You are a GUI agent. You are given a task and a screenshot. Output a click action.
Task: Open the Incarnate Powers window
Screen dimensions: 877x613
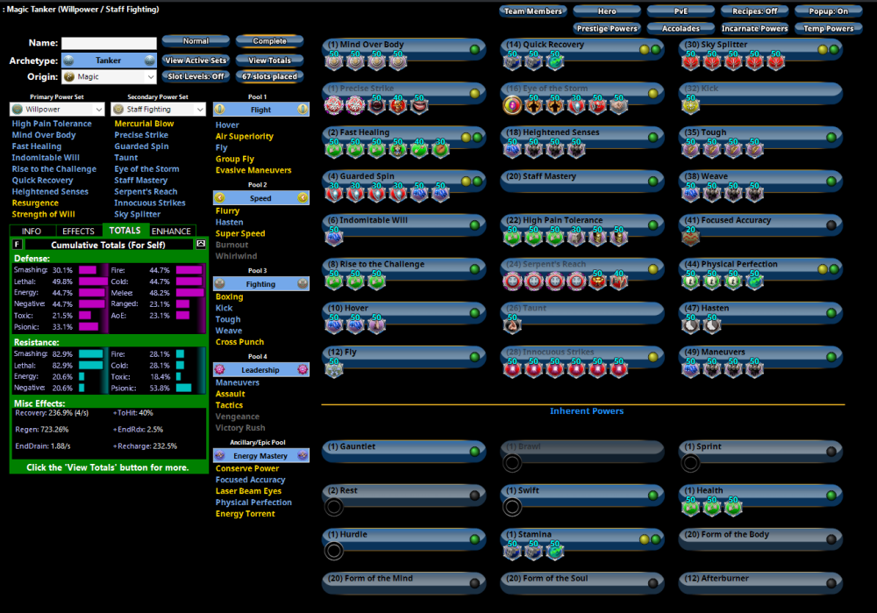[754, 28]
